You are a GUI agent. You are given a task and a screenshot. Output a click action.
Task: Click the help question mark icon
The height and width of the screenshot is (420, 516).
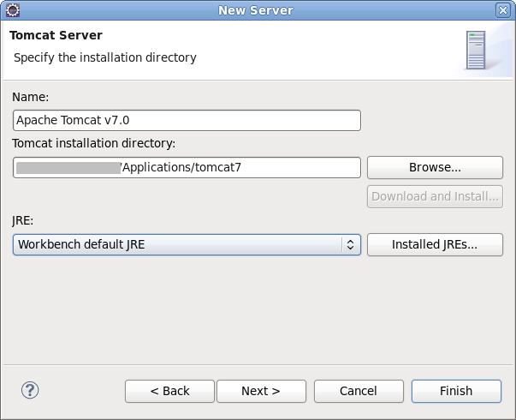click(x=30, y=390)
